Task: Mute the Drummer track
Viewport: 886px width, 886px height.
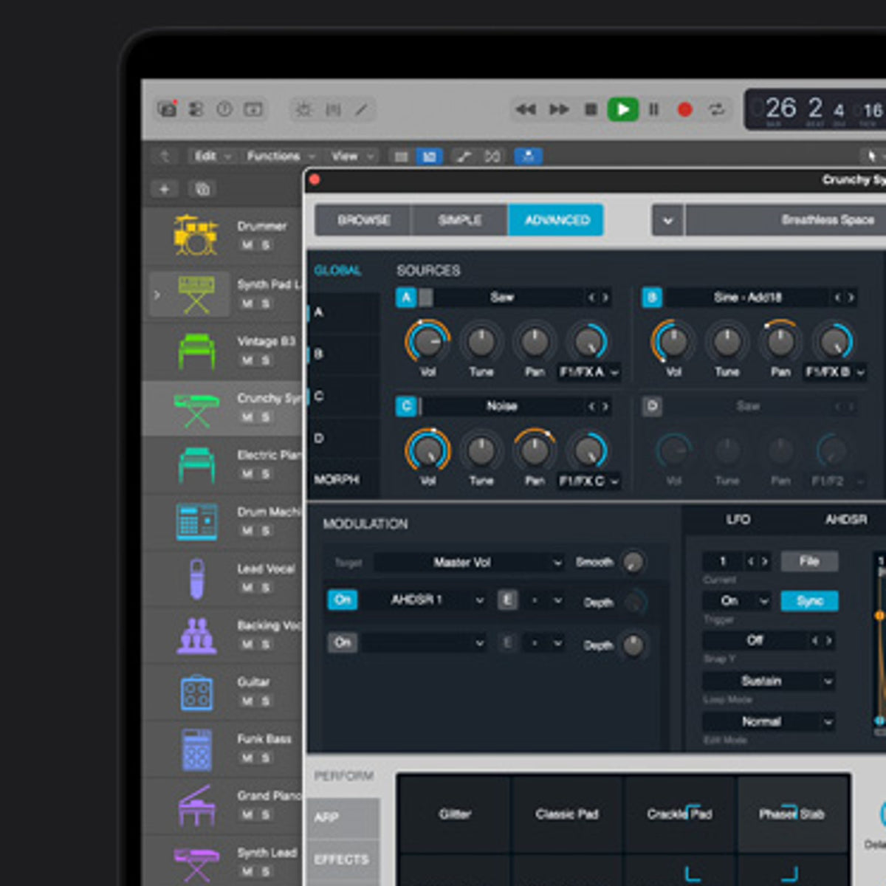Action: tap(247, 245)
